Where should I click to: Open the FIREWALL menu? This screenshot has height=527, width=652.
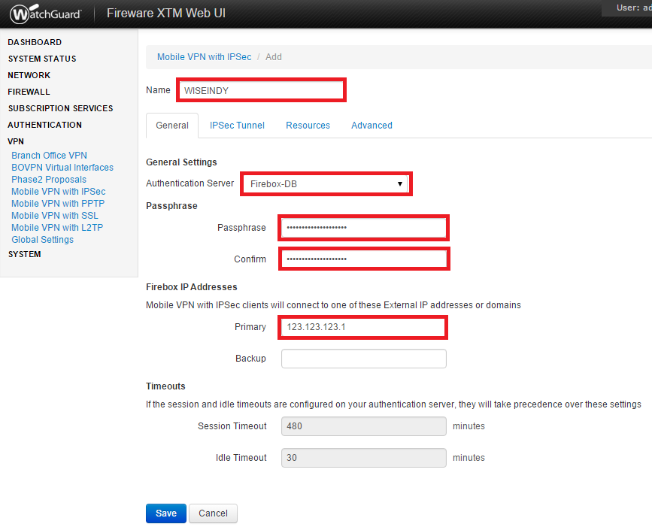coord(29,92)
